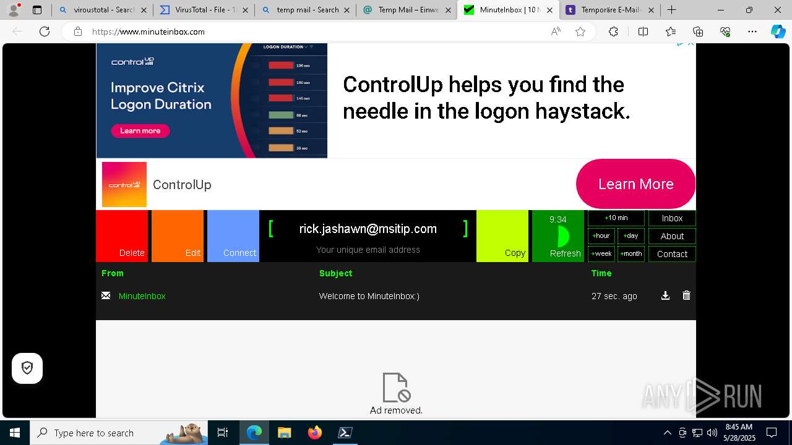The height and width of the screenshot is (445, 792).
Task: Open browser profile icon
Action: 13,10
